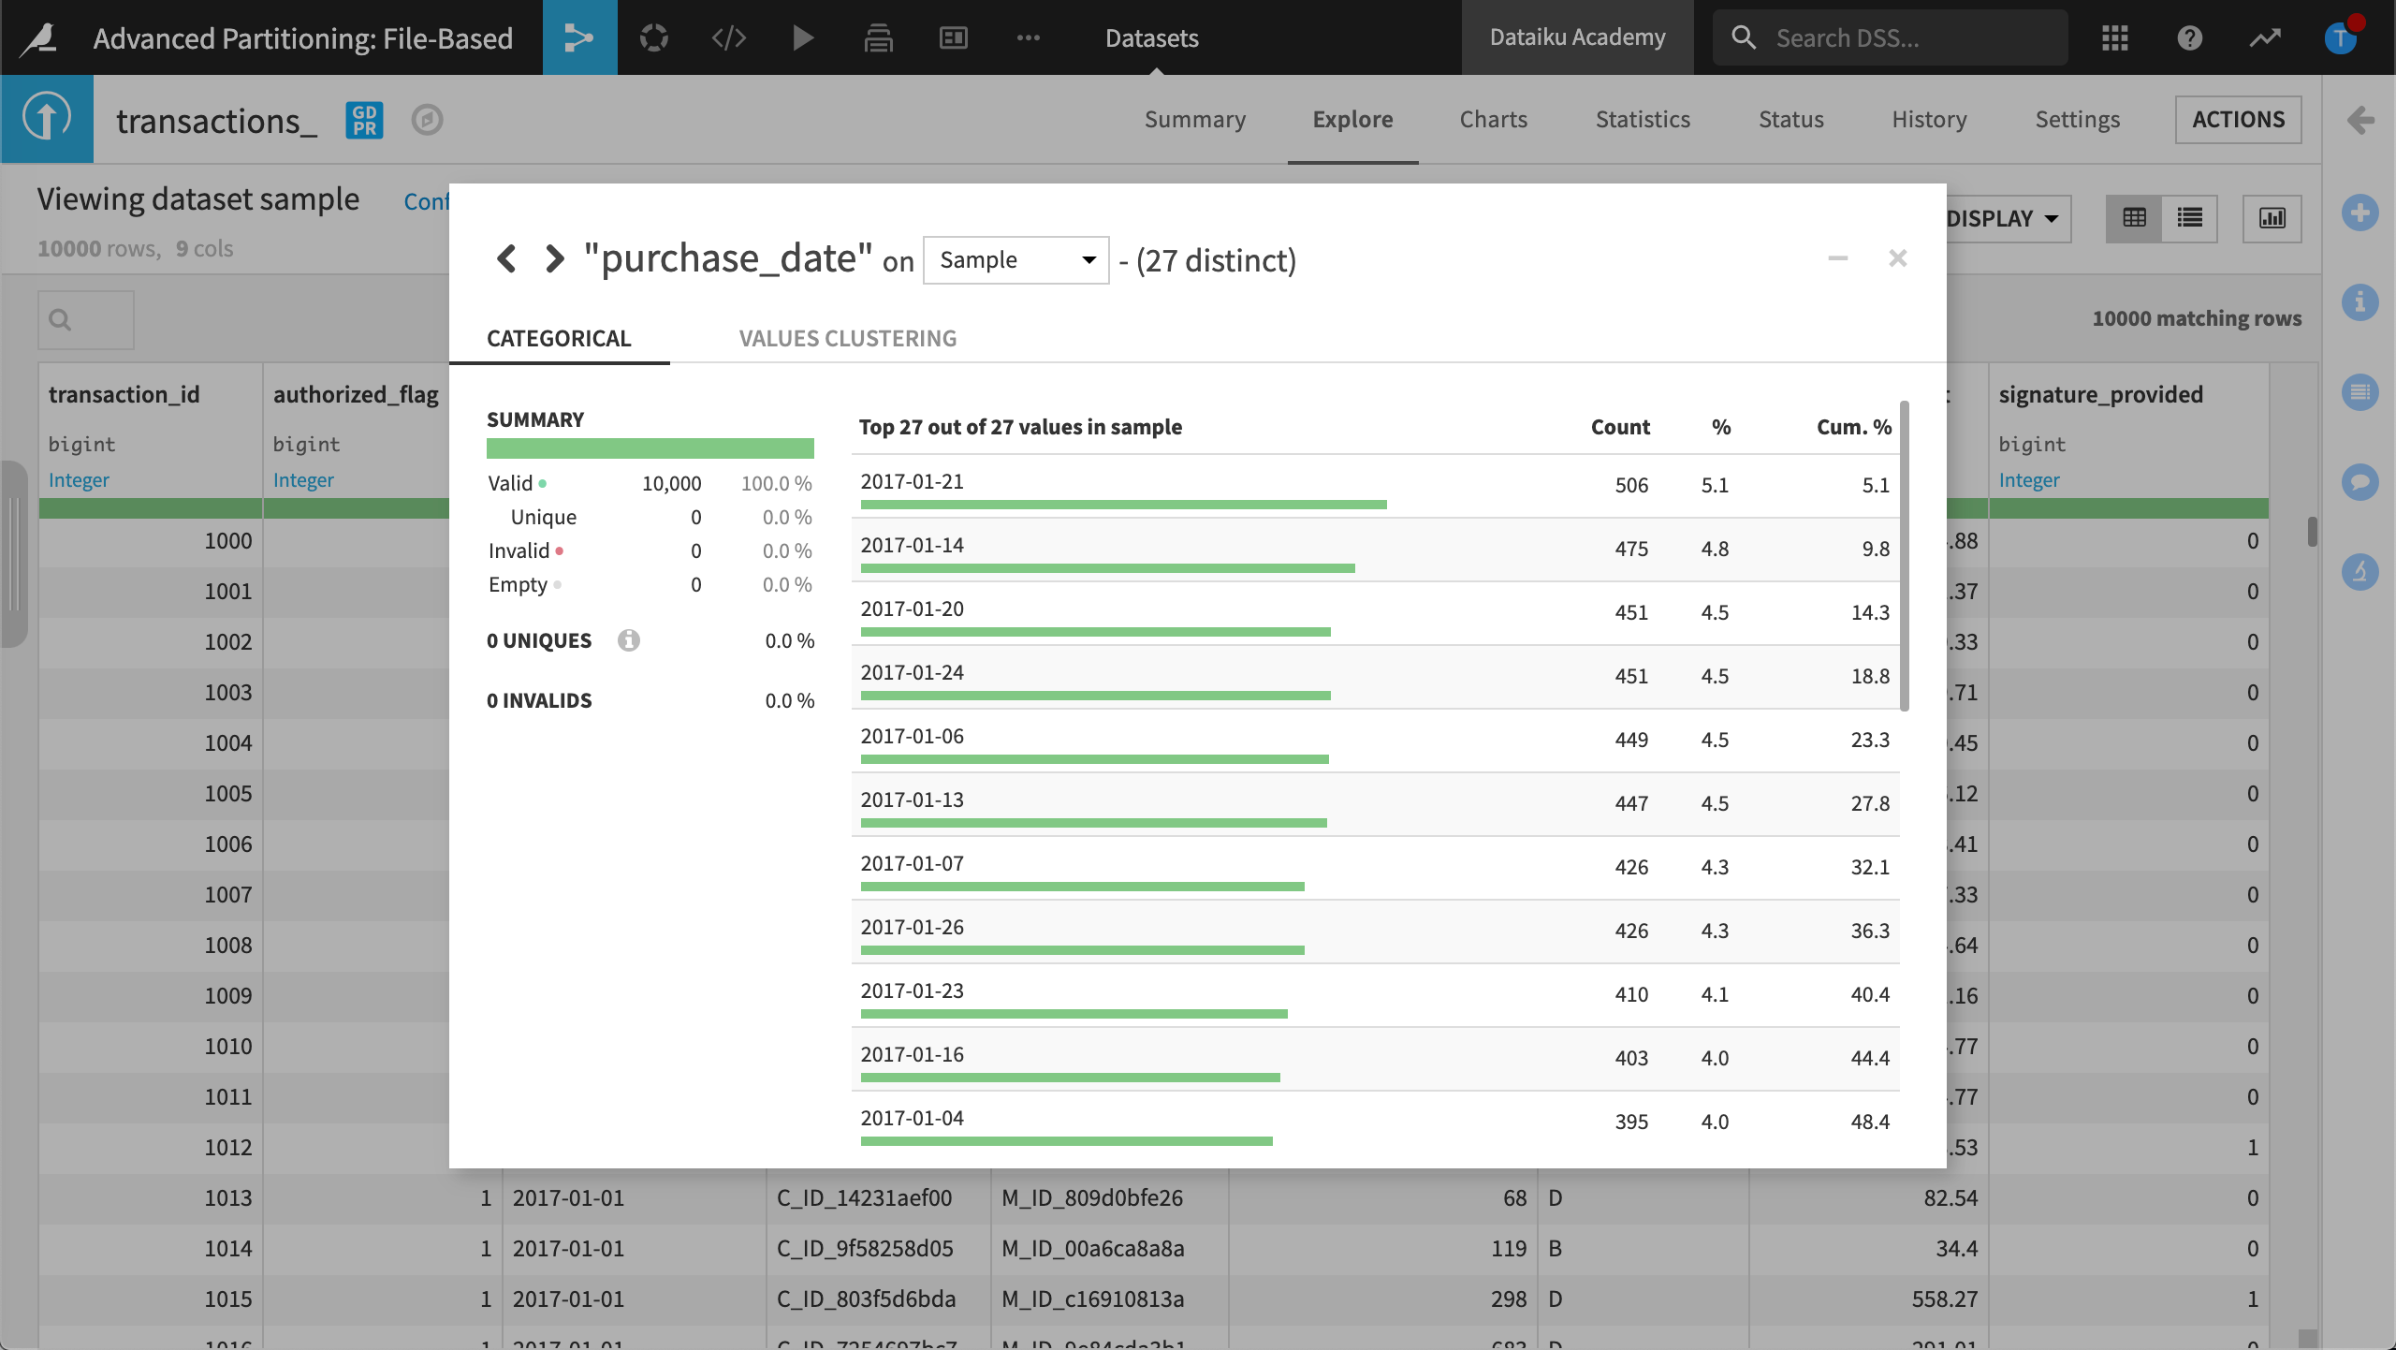
Task: Open the Explore tab
Action: [1352, 119]
